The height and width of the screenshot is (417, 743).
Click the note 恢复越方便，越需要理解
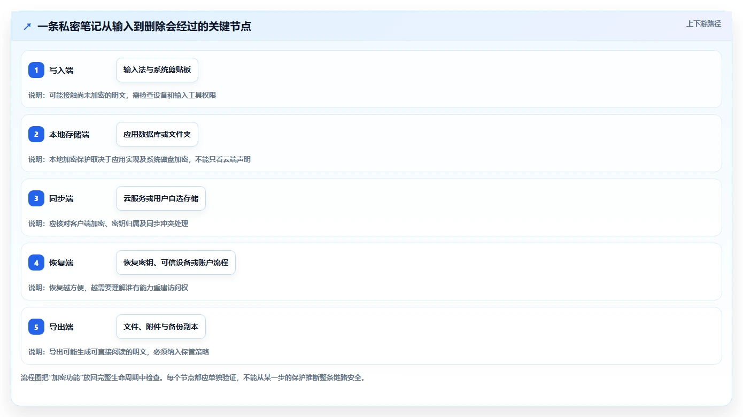tap(108, 288)
